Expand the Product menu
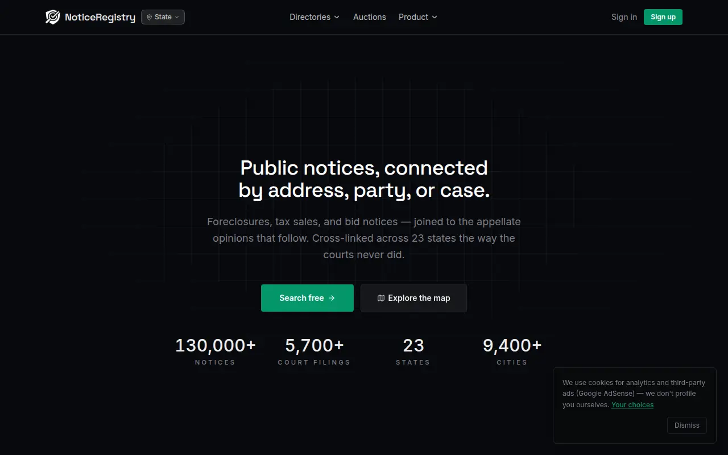Viewport: 728px width, 455px height. (x=418, y=17)
